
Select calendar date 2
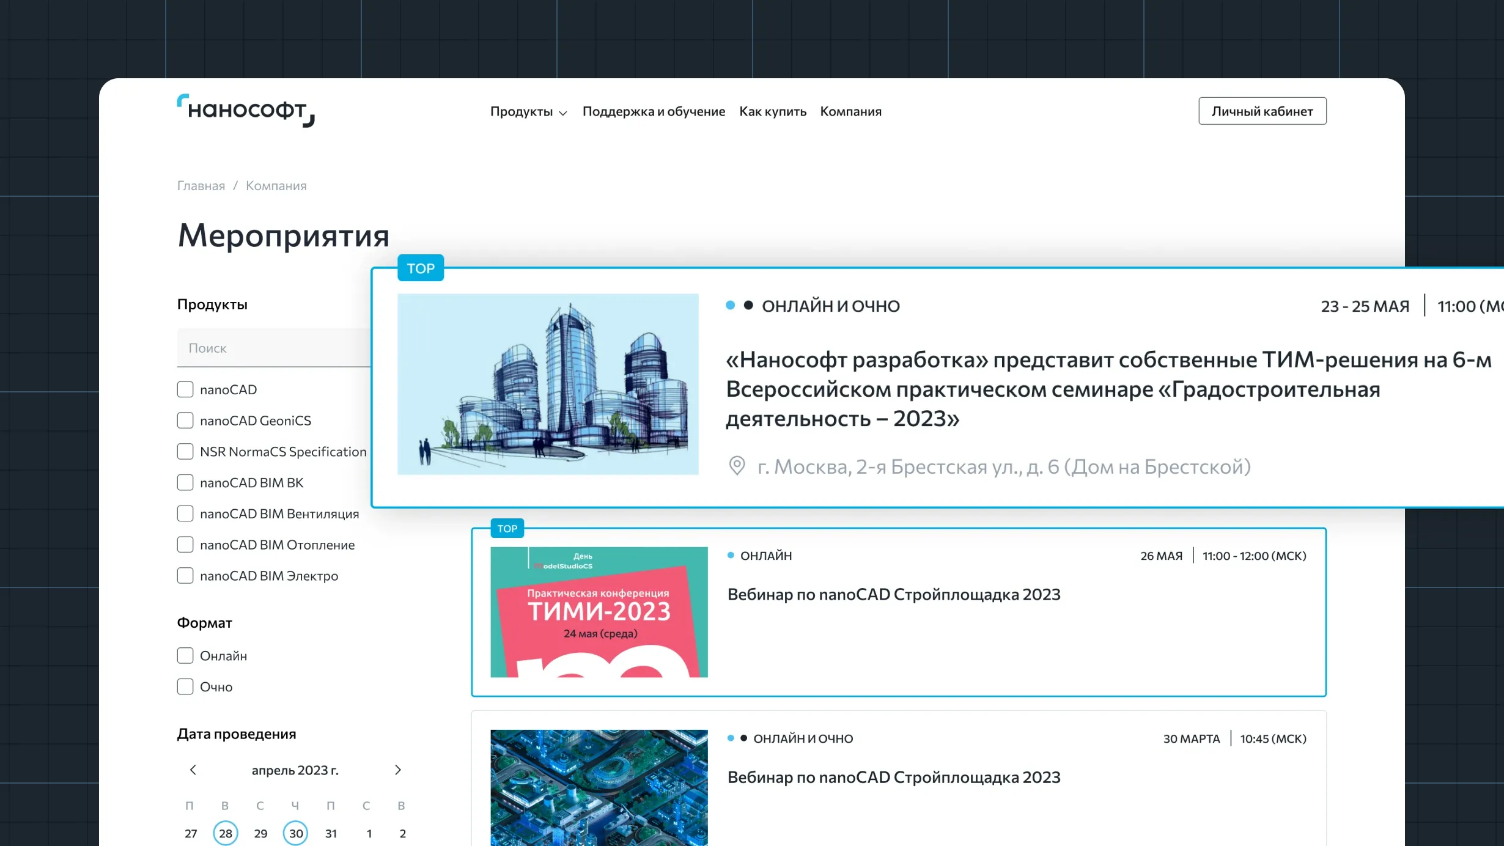403,833
